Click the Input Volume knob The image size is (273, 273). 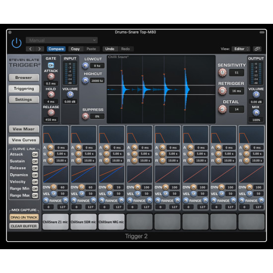coord(70,94)
